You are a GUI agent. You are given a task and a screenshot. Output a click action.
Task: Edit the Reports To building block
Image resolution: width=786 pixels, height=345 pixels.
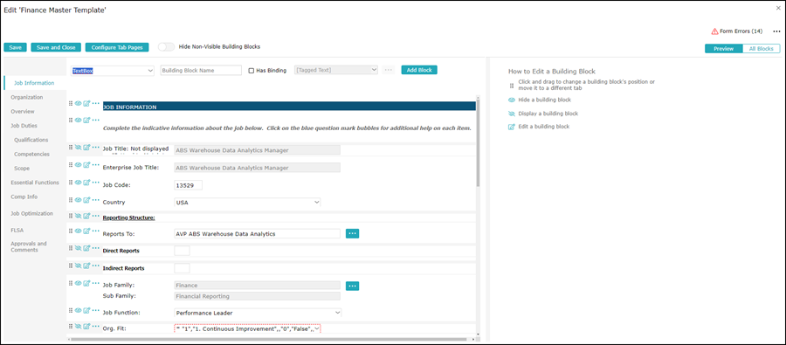pyautogui.click(x=86, y=231)
